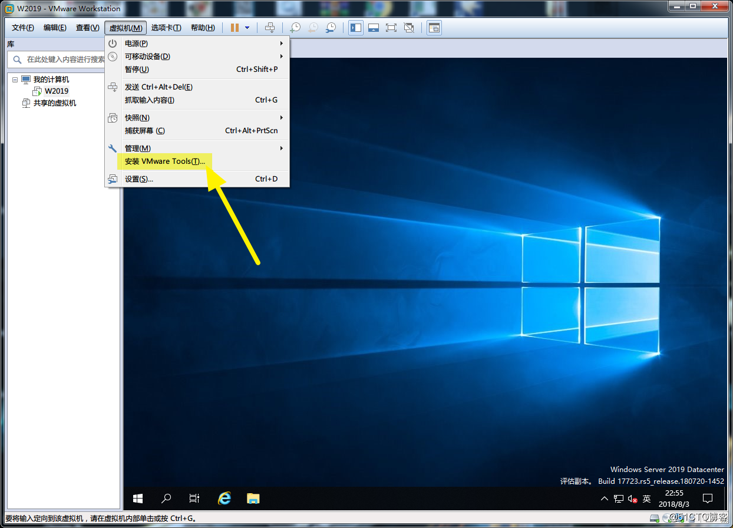
Task: Open Task View on the guest taskbar
Action: tap(194, 499)
